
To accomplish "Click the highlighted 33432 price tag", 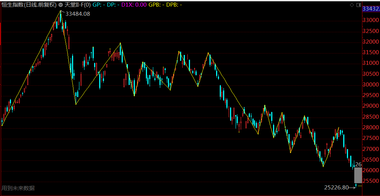I will (x=371, y=8).
